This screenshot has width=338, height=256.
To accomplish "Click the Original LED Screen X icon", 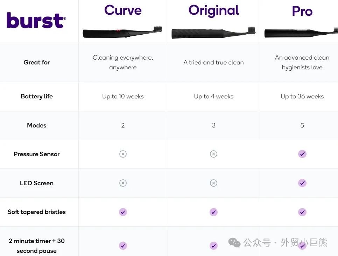I will pyautogui.click(x=214, y=183).
